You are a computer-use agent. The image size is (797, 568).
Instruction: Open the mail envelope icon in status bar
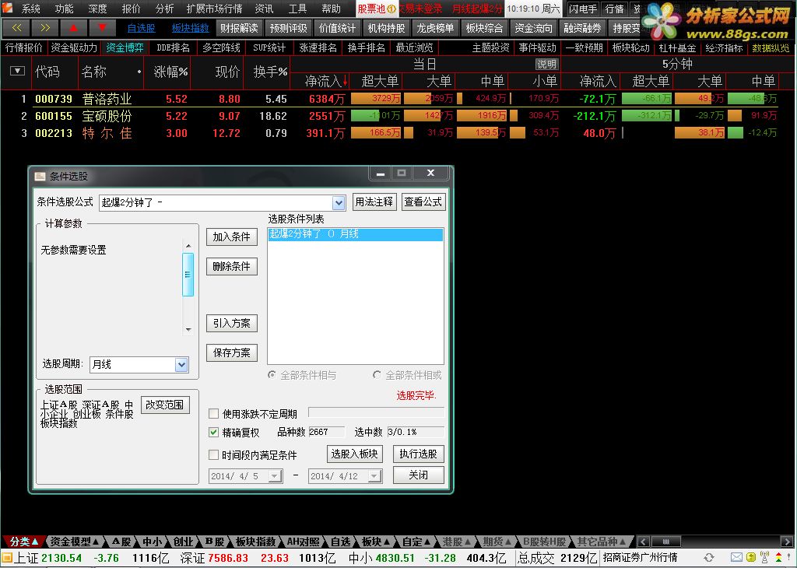pyautogui.click(x=736, y=558)
